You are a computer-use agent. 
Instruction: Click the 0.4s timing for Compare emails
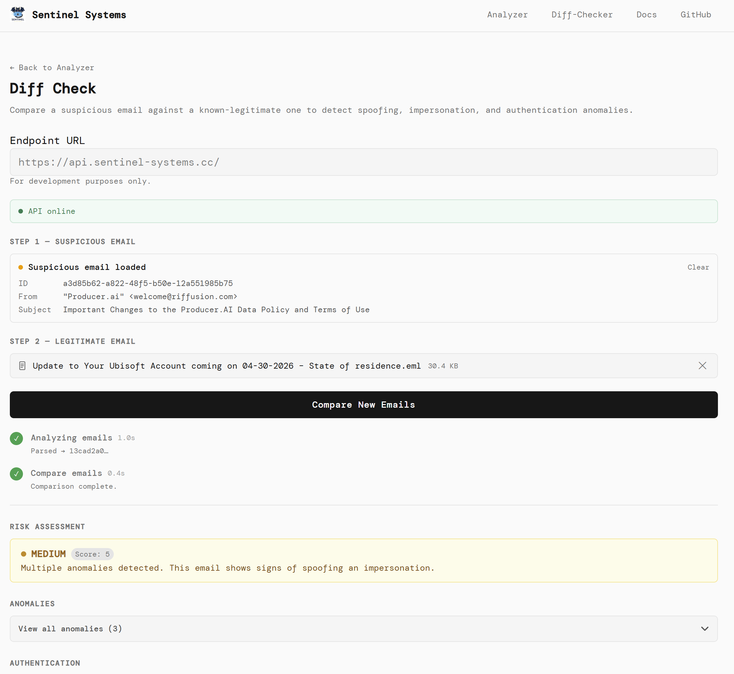pyautogui.click(x=116, y=473)
